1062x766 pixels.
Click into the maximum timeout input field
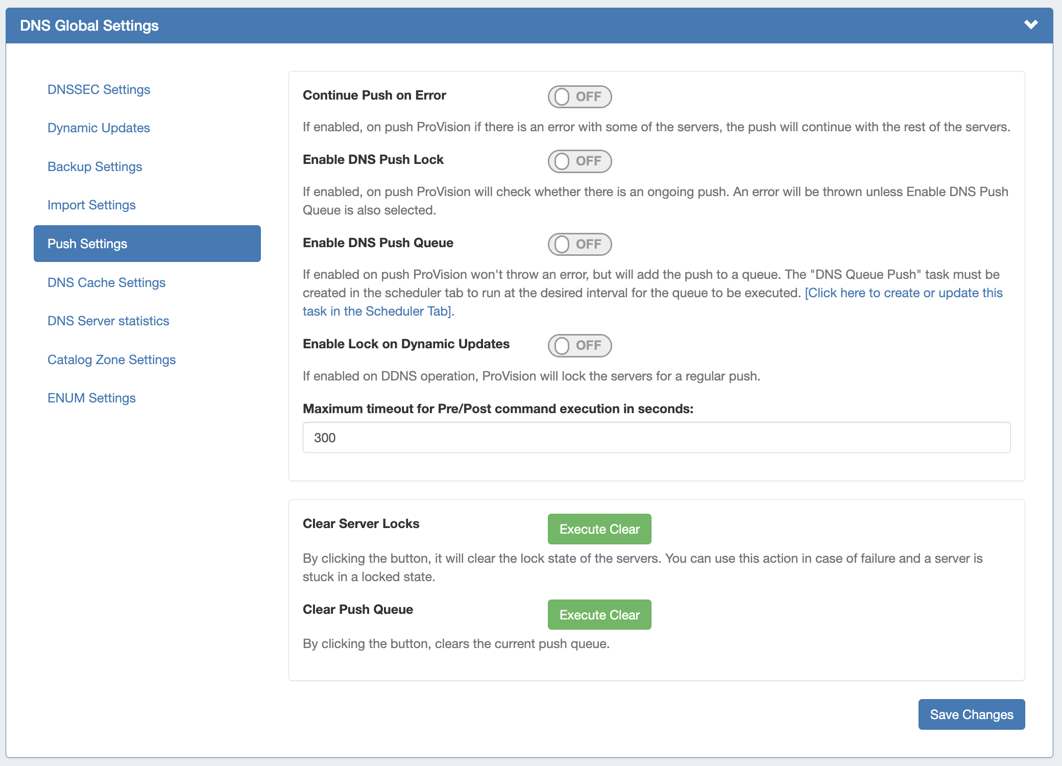pos(656,438)
